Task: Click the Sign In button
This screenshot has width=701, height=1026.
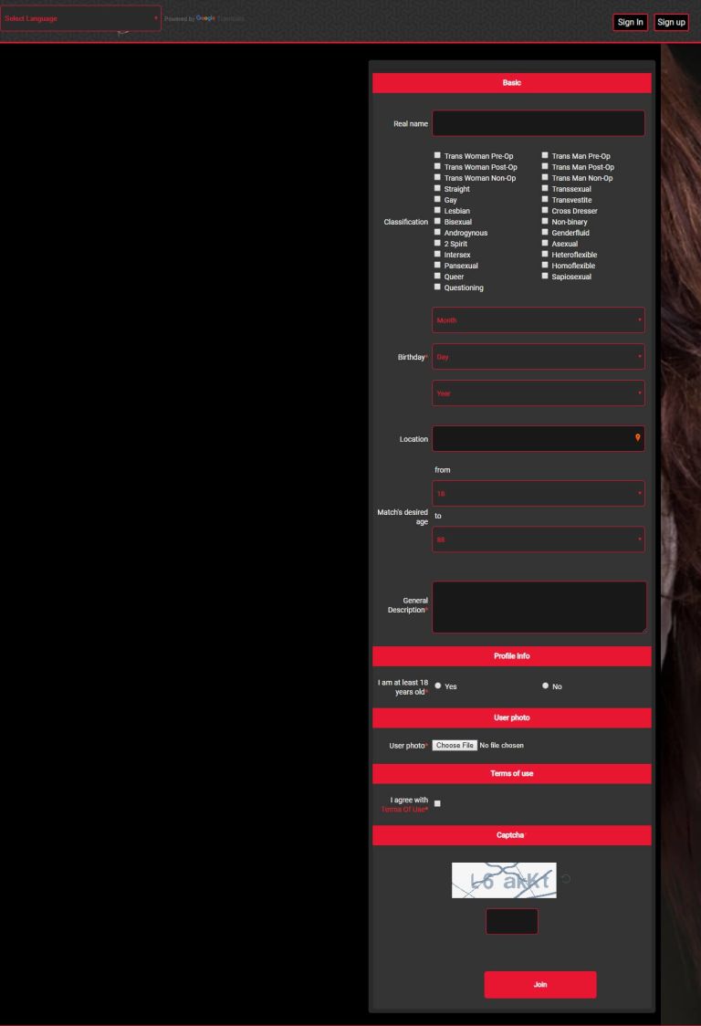Action: point(630,23)
